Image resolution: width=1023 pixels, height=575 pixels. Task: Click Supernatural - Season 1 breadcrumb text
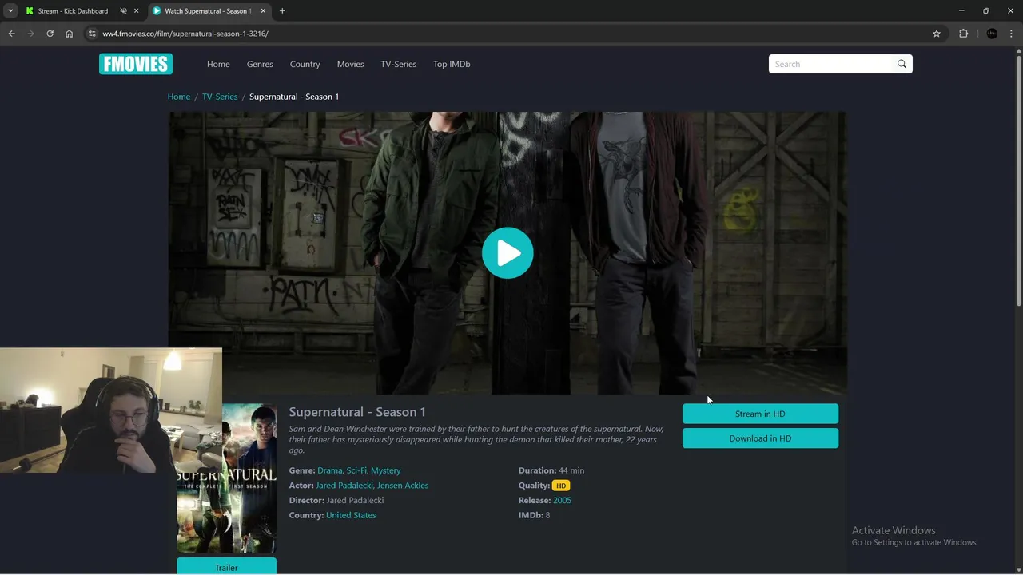294,97
